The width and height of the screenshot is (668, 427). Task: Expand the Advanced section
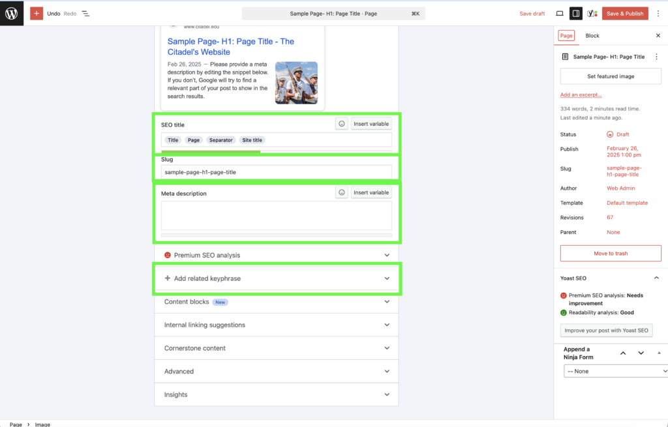276,371
